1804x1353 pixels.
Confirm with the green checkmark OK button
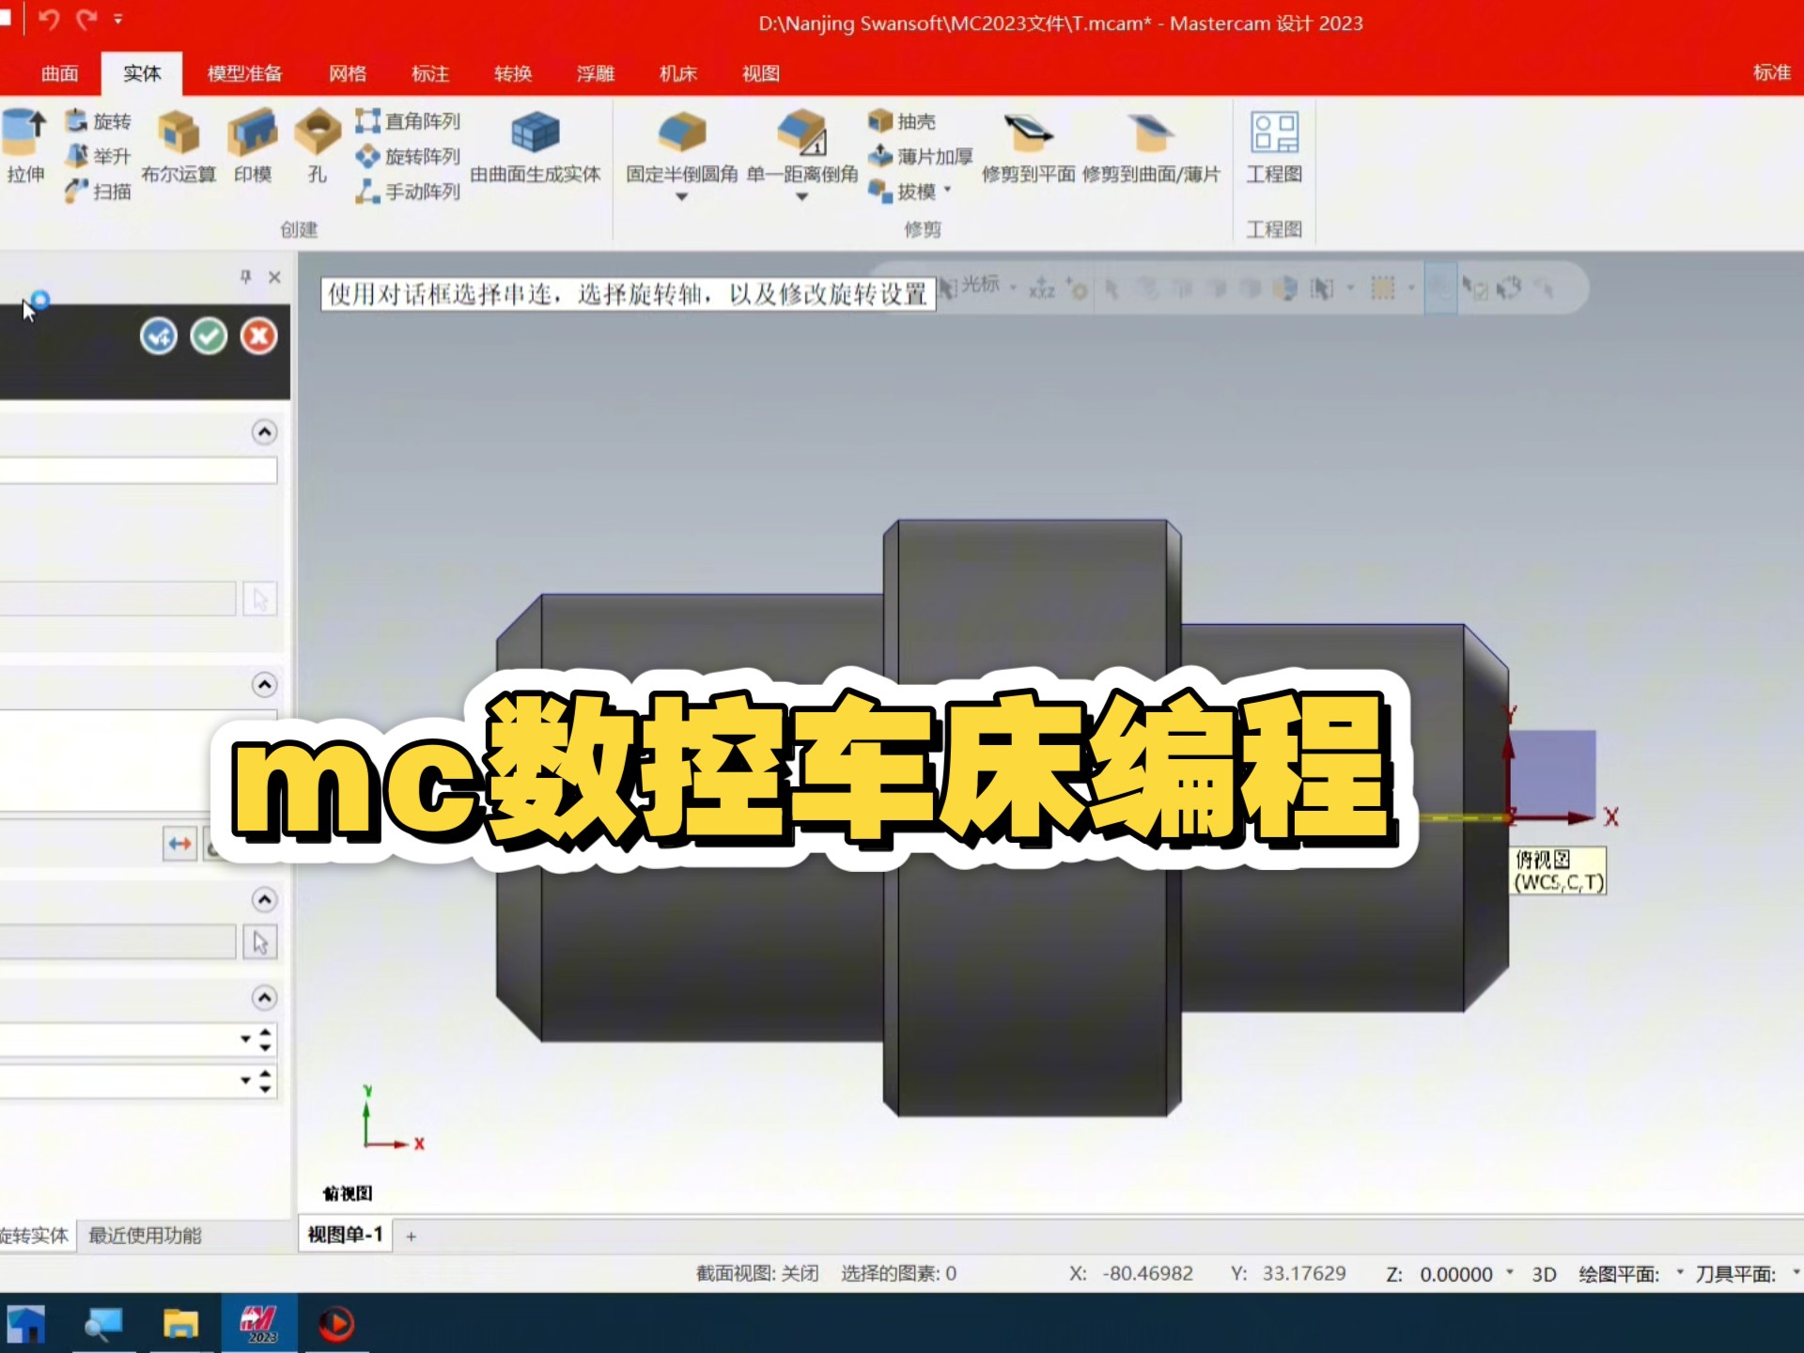click(x=209, y=335)
